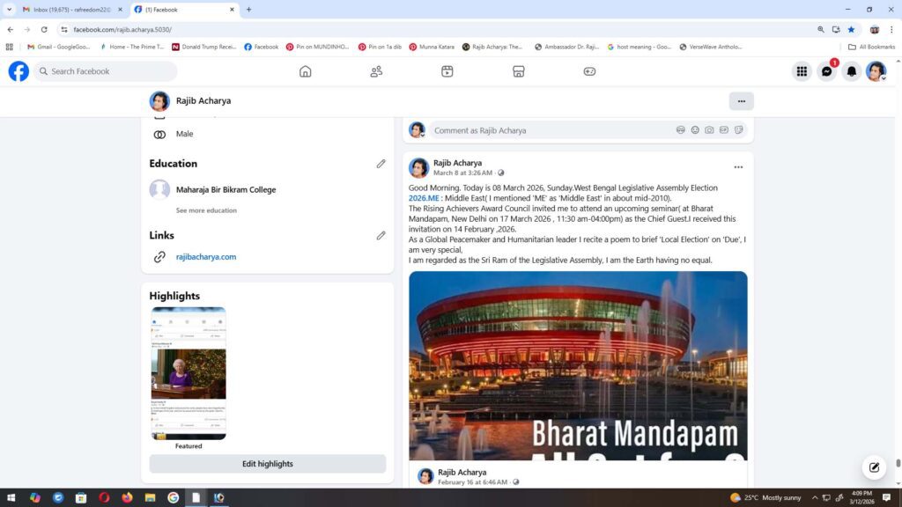Open the Friends icon in top navigation
The height and width of the screenshot is (507, 902).
pos(376,71)
